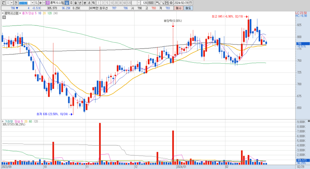Click the 매도 sell button
Screen dimensions: 310x169
(x=188, y=8)
